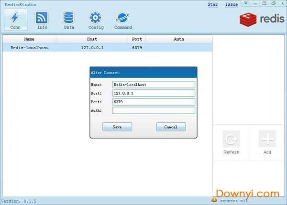Click the Host column header
The image size is (287, 205).
(x=92, y=39)
